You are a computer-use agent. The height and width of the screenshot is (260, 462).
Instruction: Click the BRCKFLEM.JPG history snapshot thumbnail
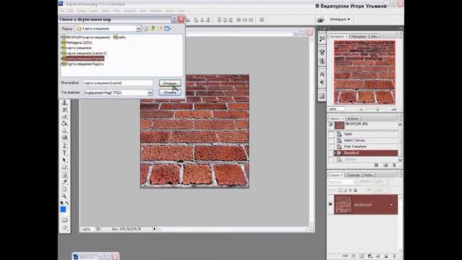pos(339,125)
